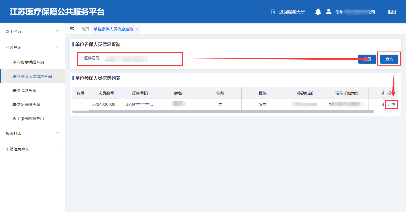Collapse sidebar with the hamburger menu icon
Image resolution: width=406 pixels, height=212 pixels.
[x=72, y=29]
